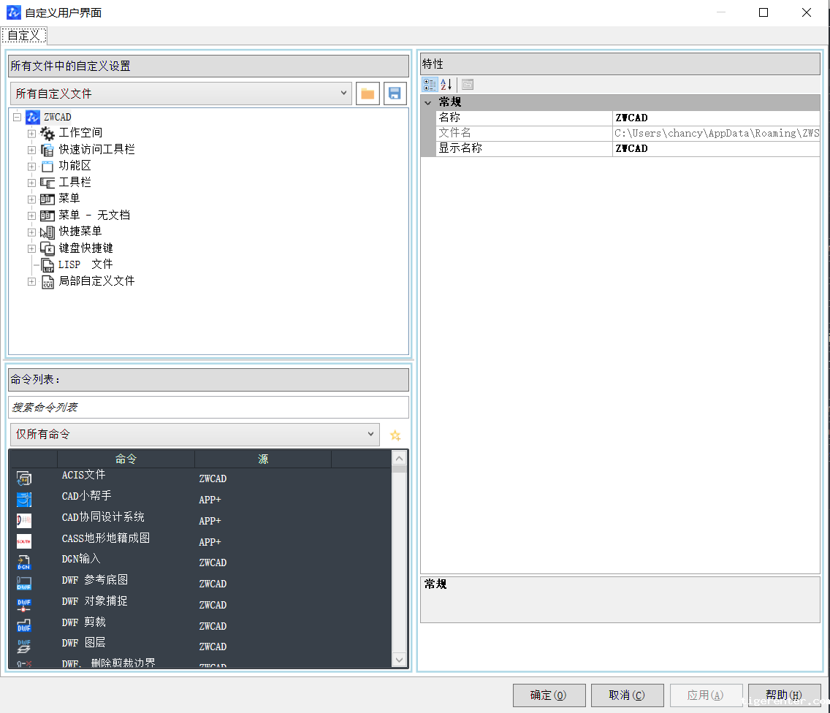
Task: Click the property pages icon in properties toolbar
Action: (x=468, y=85)
